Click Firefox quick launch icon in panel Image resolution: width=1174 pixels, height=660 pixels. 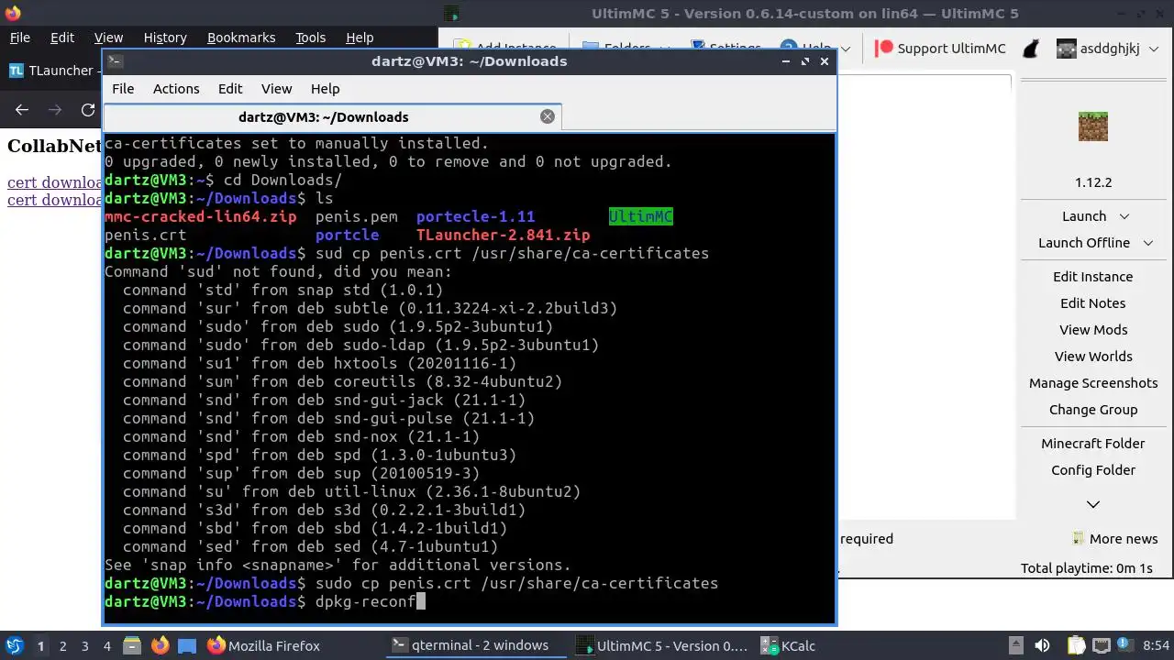pyautogui.click(x=160, y=646)
